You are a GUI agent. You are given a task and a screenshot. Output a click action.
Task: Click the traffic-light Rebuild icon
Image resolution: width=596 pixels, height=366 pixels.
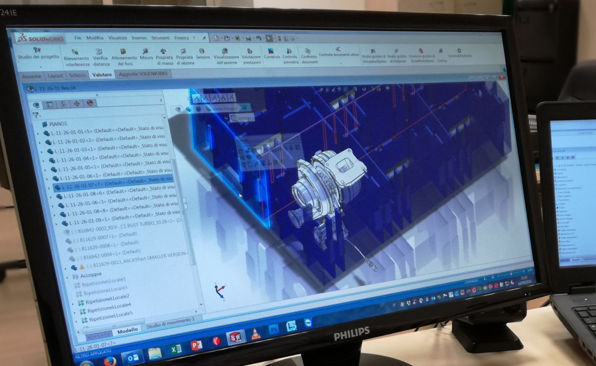279,38
